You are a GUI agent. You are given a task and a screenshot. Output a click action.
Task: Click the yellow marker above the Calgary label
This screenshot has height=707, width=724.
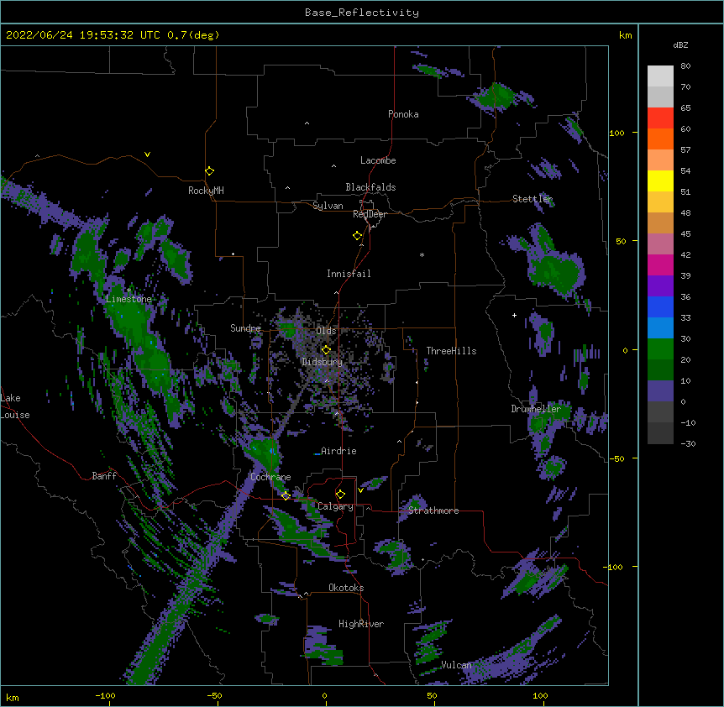(340, 495)
